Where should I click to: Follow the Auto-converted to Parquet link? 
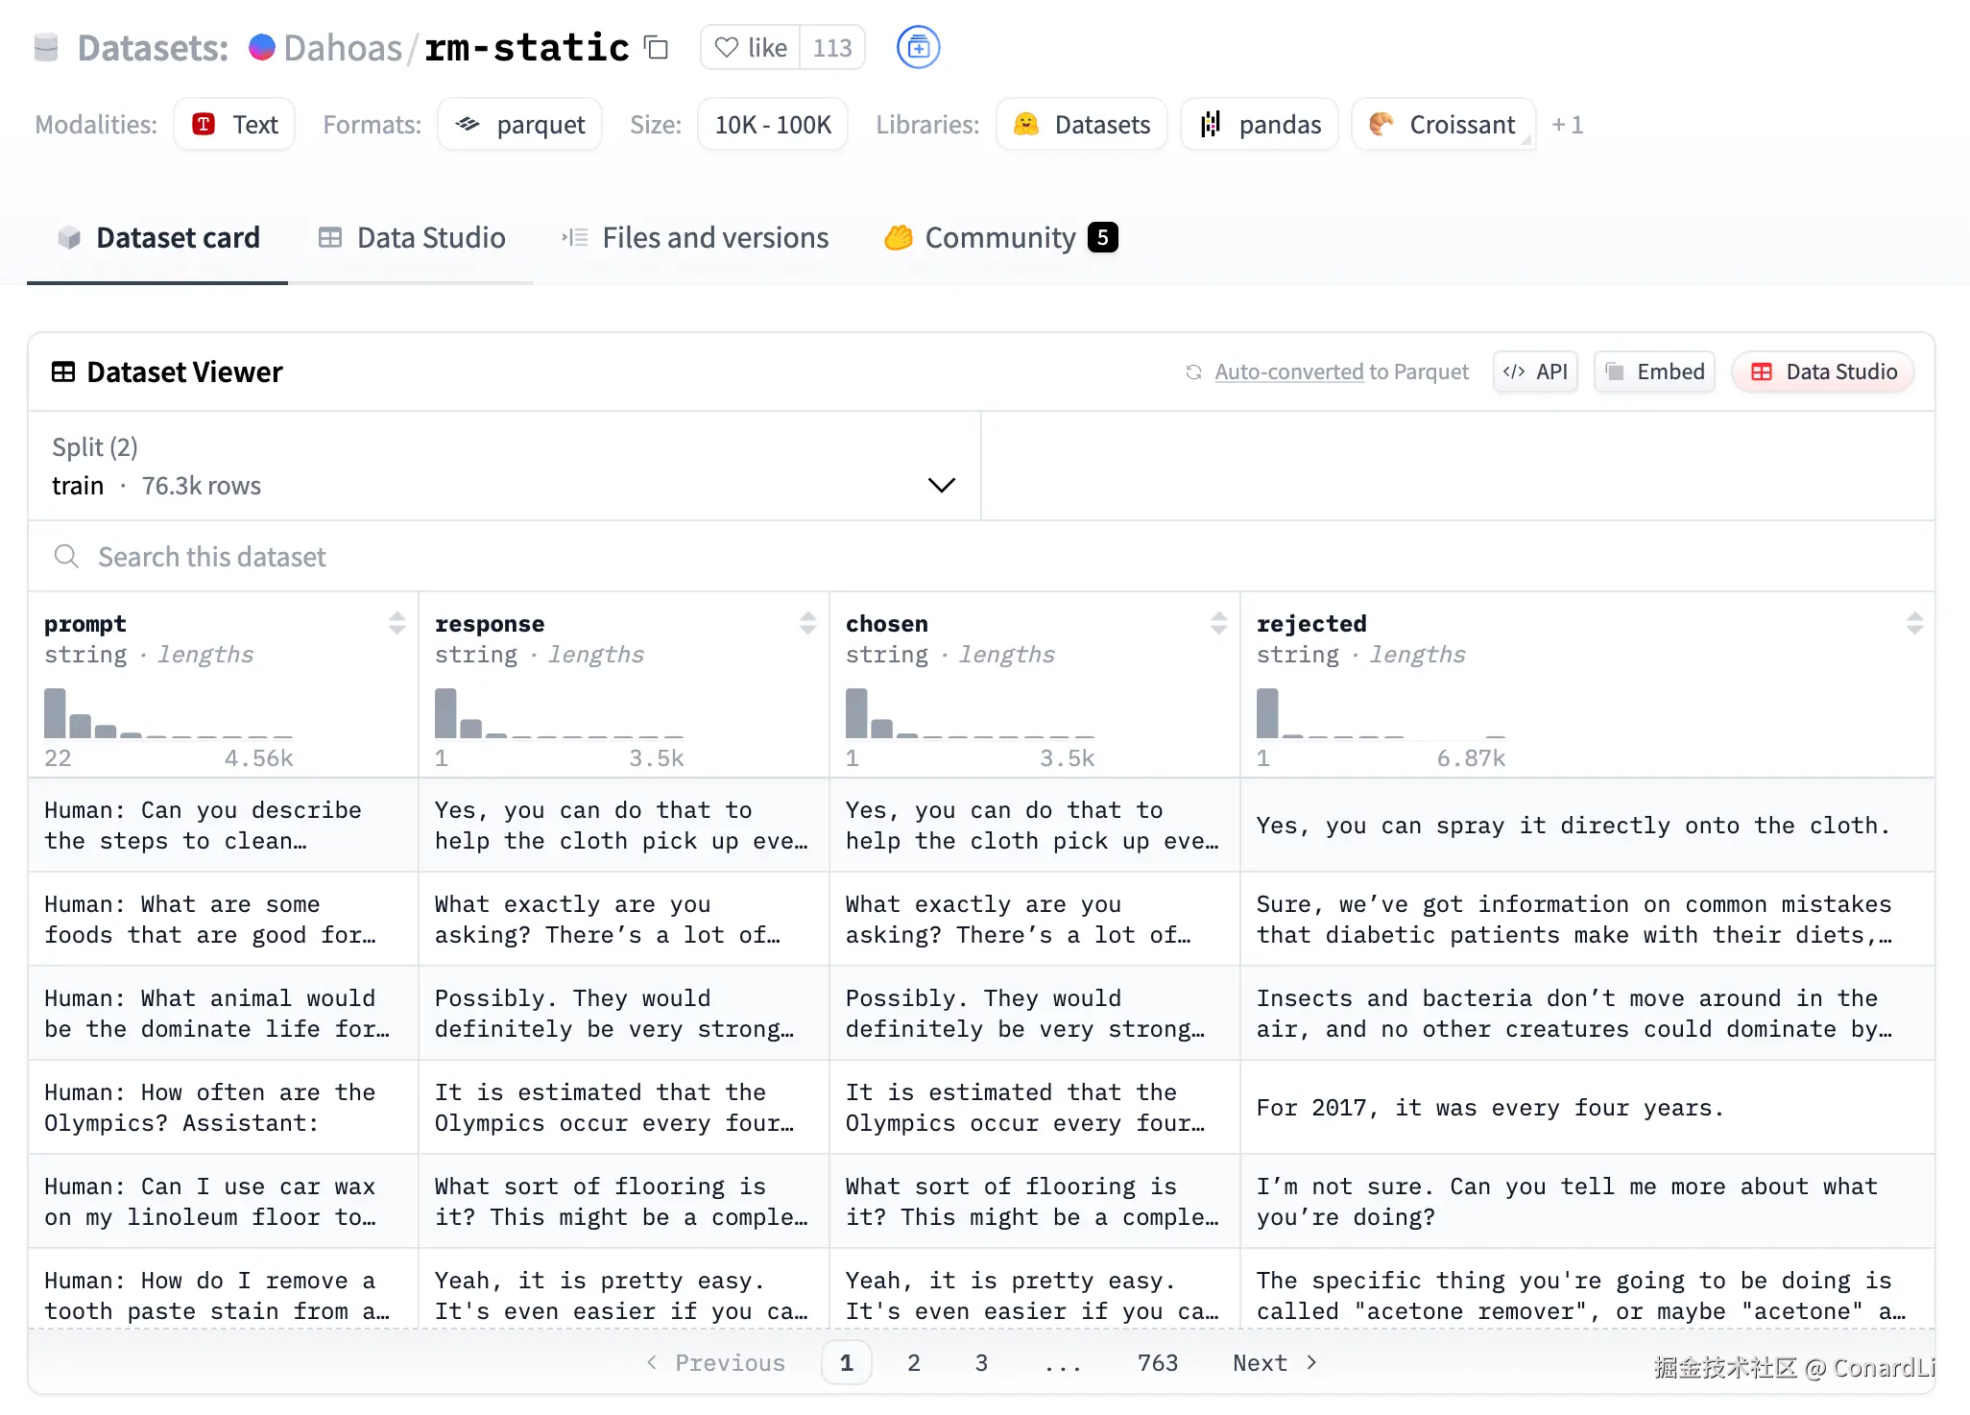point(1288,372)
